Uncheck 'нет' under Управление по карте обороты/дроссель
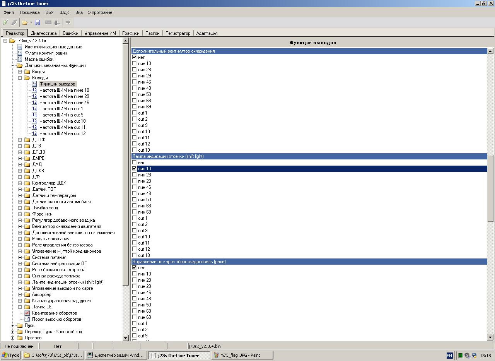The image size is (495, 361). [x=135, y=268]
